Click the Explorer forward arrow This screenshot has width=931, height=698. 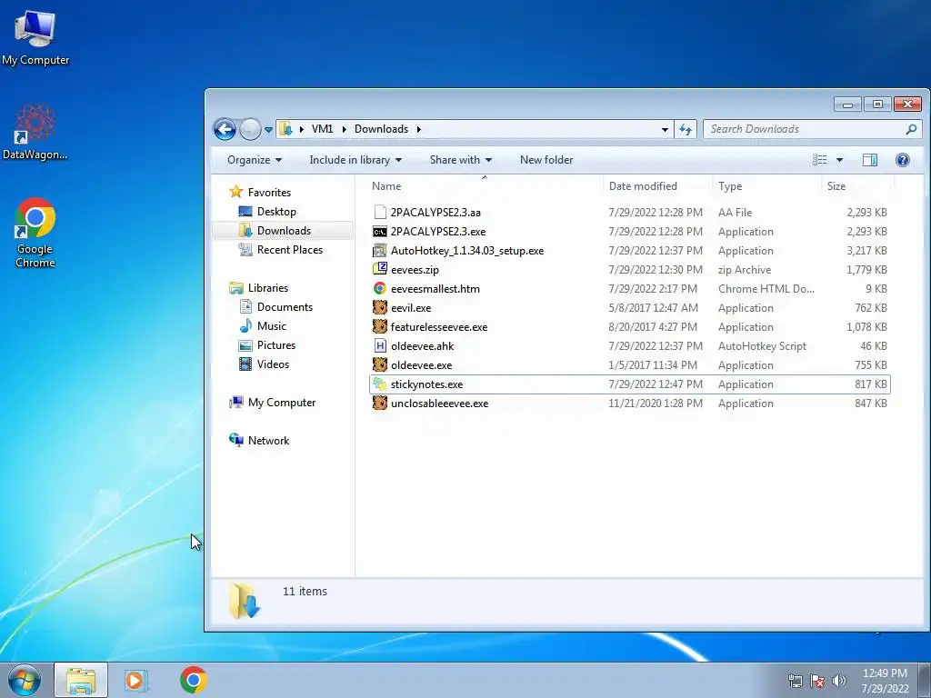[250, 129]
